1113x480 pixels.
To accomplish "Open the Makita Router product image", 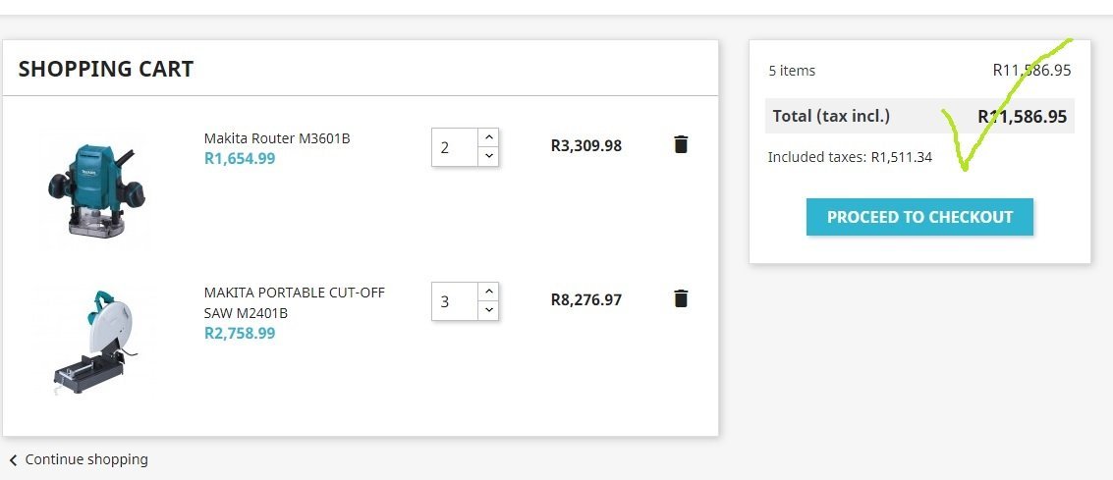I will coord(96,190).
